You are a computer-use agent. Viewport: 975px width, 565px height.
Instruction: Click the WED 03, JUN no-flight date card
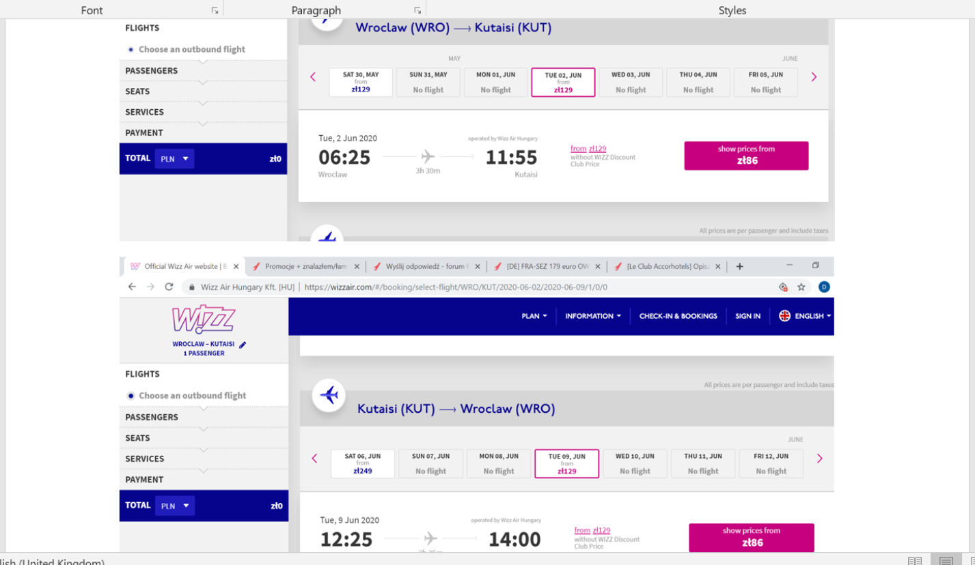coord(631,82)
